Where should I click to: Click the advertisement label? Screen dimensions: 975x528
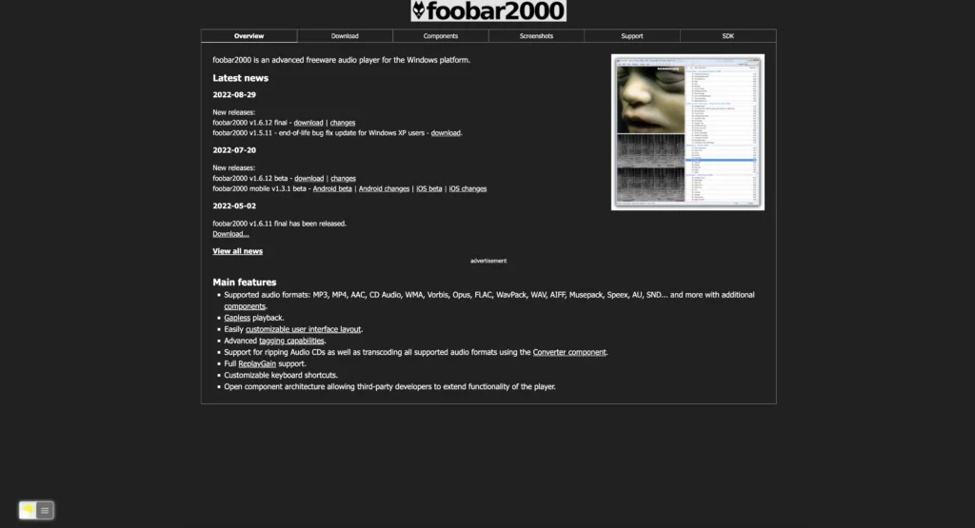point(488,261)
